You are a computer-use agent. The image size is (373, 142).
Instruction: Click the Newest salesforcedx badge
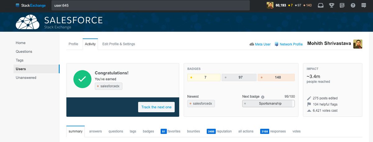point(201,104)
